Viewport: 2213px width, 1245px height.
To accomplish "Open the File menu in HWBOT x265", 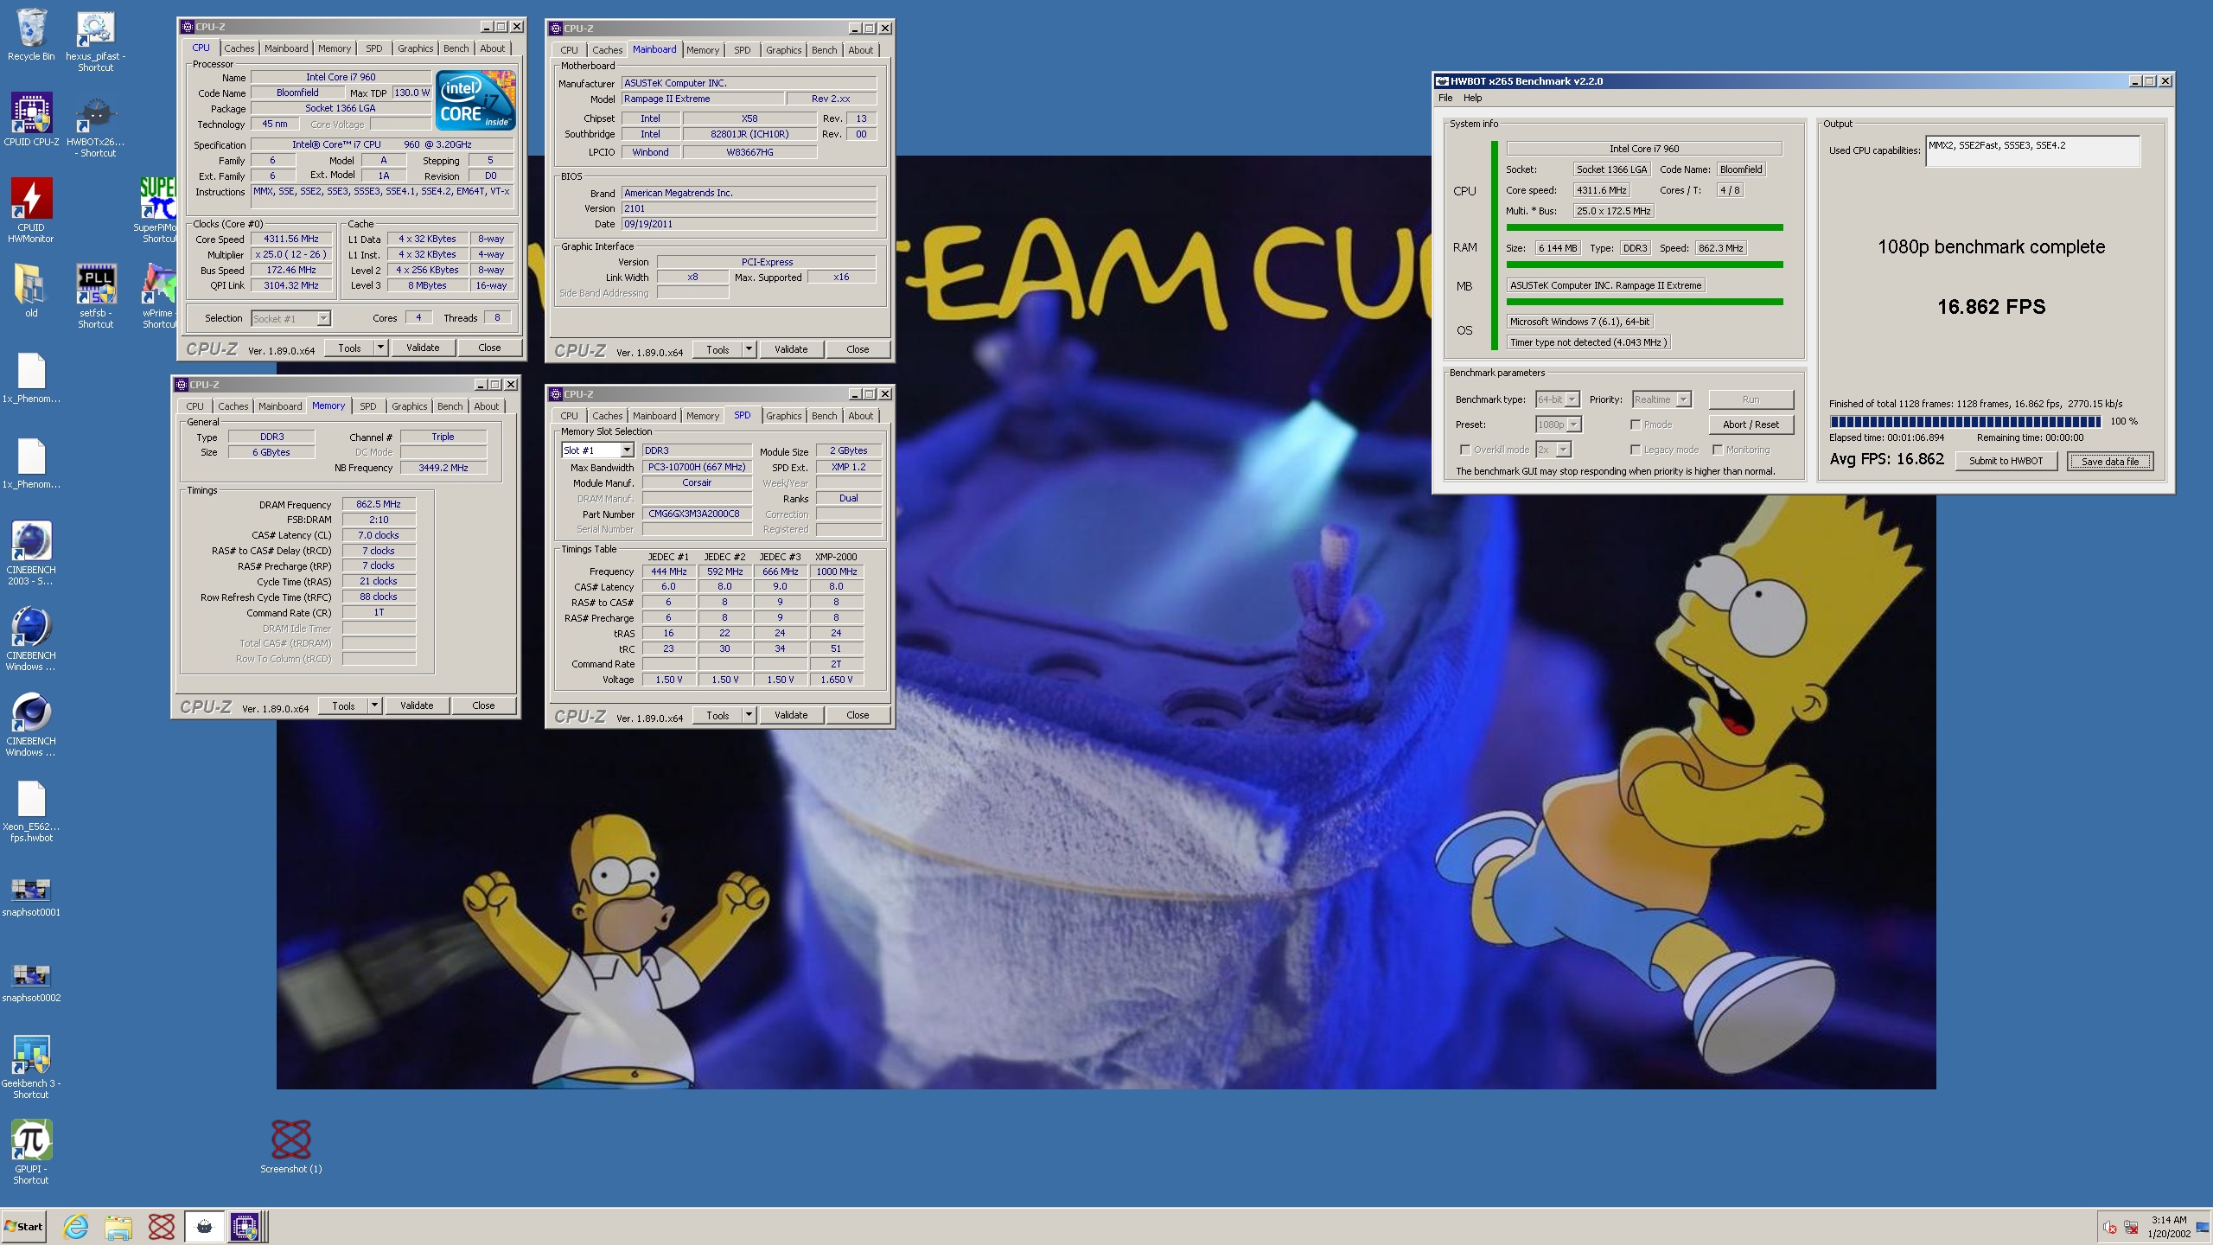I will [x=1445, y=98].
